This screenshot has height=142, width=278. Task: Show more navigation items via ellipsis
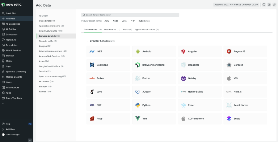click(x=3, y=103)
